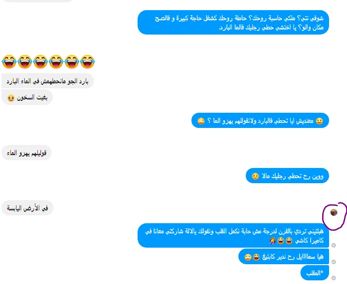
Task: Click the delivered checkmark beside the كابتيغ message
Action: (334, 261)
